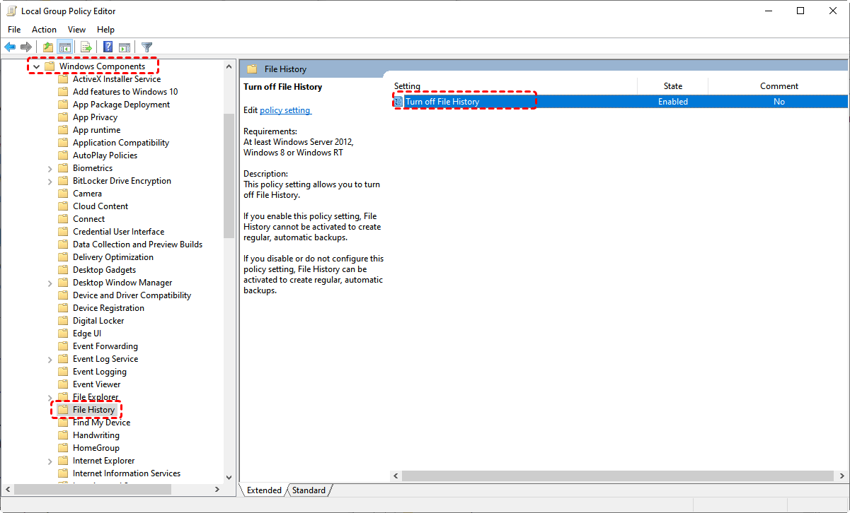Navigate back using the blue Back arrow
The height and width of the screenshot is (513, 850).
(x=9, y=47)
